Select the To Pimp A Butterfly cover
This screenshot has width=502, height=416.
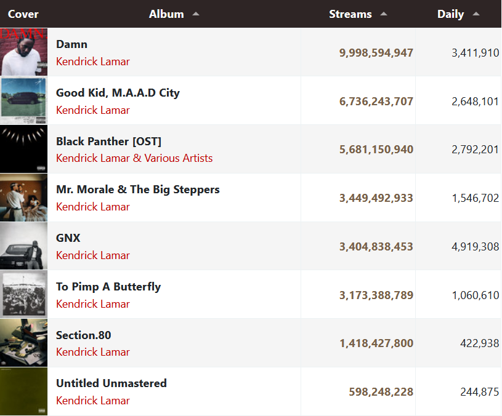23,294
